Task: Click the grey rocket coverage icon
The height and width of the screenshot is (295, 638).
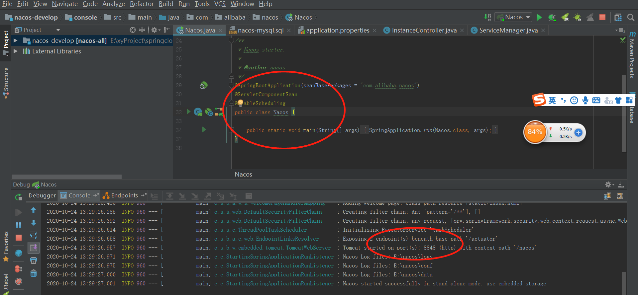Action: pyautogui.click(x=590, y=17)
